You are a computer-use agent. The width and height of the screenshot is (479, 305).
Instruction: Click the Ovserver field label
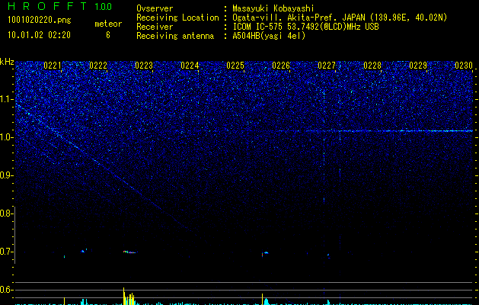(x=155, y=8)
